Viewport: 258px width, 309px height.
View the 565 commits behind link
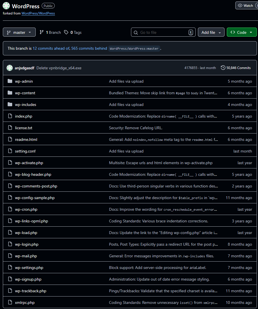[x=89, y=48]
